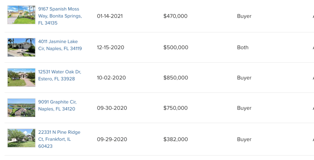This screenshot has width=314, height=160.
Task: Open the 9167 Spanish Moss Way listing link
Action: [x=60, y=16]
